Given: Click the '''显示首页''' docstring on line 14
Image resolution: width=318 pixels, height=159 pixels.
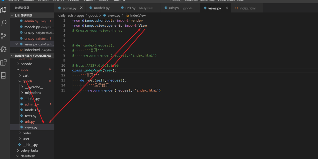Looking at the screenshot, I should click(x=101, y=85).
